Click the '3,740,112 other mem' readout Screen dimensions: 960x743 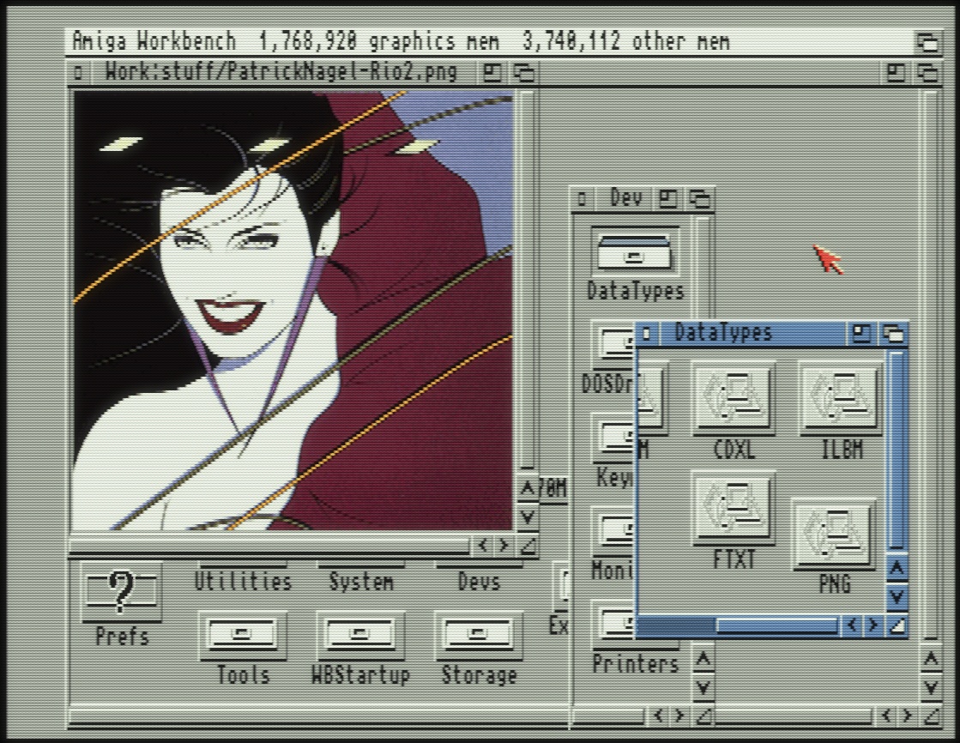point(625,42)
